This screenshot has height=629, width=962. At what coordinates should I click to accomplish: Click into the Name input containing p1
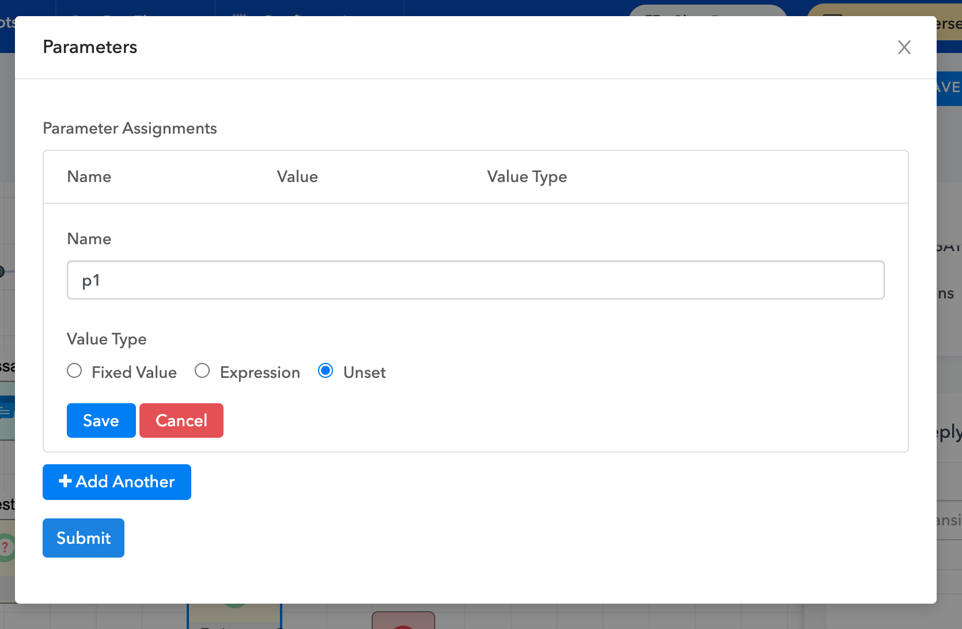pos(475,281)
